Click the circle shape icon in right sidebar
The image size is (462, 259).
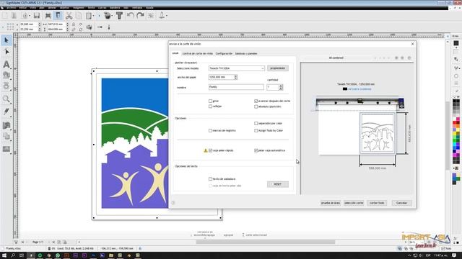456,76
